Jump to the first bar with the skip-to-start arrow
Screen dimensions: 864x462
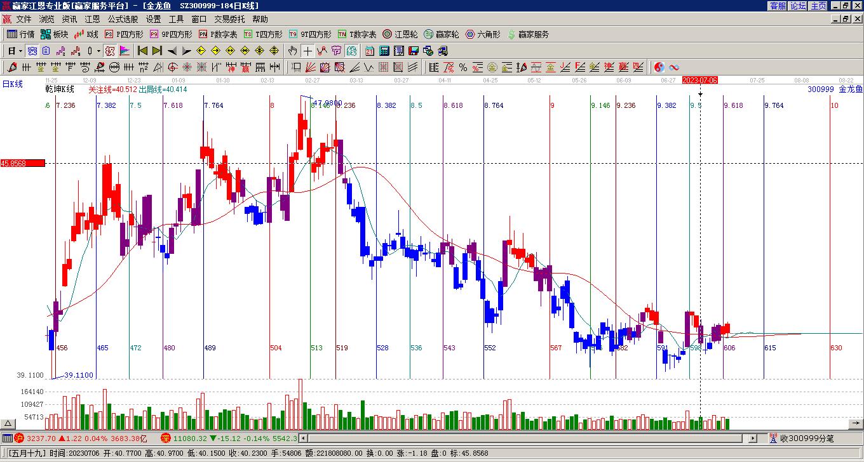[x=142, y=51]
